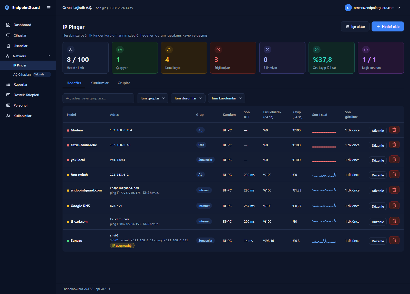Open the ornek@endpointguard.com account menu
410x294 pixels.
coord(373,8)
